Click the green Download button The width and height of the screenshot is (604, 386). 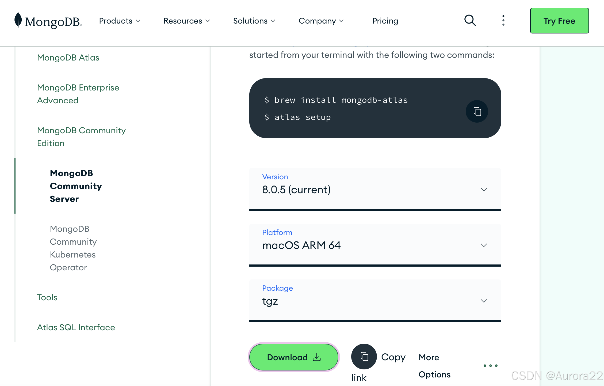click(x=294, y=357)
